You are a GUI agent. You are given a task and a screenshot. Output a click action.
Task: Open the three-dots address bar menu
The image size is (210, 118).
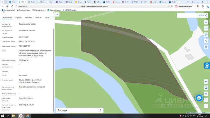coord(168,6)
